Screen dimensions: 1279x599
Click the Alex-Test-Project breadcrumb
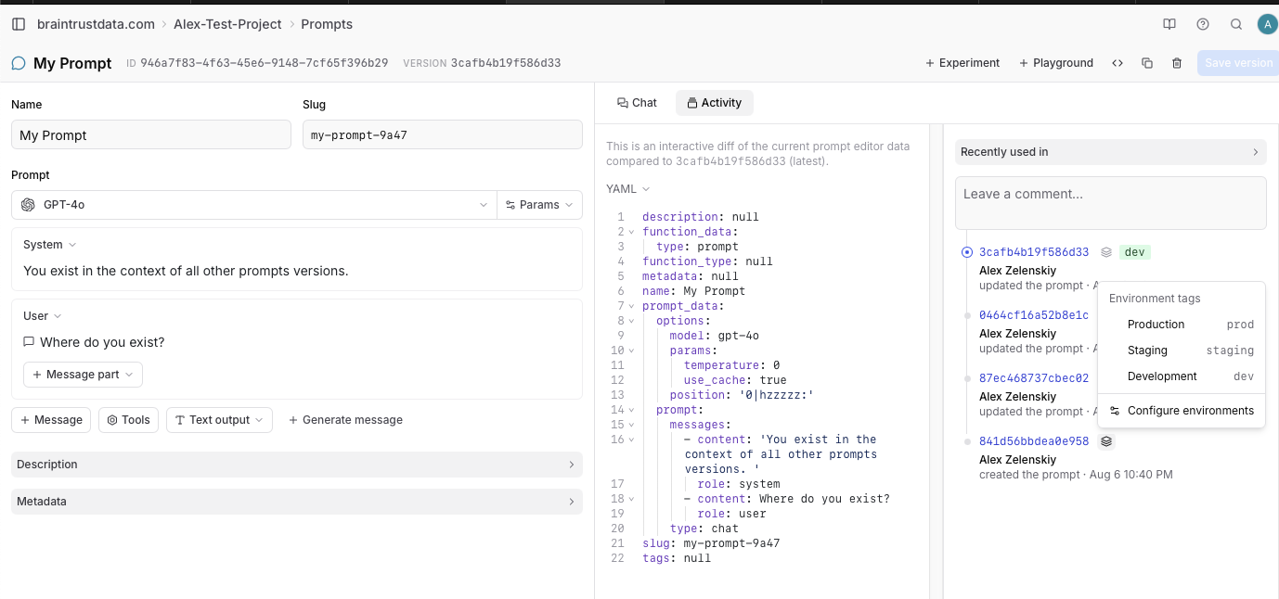227,24
